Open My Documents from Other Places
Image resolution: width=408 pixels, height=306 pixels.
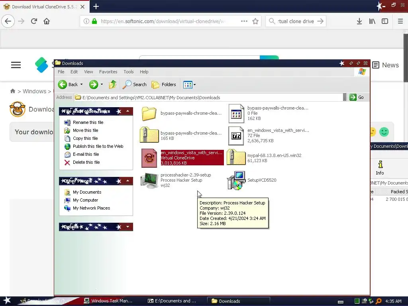pyautogui.click(x=87, y=192)
